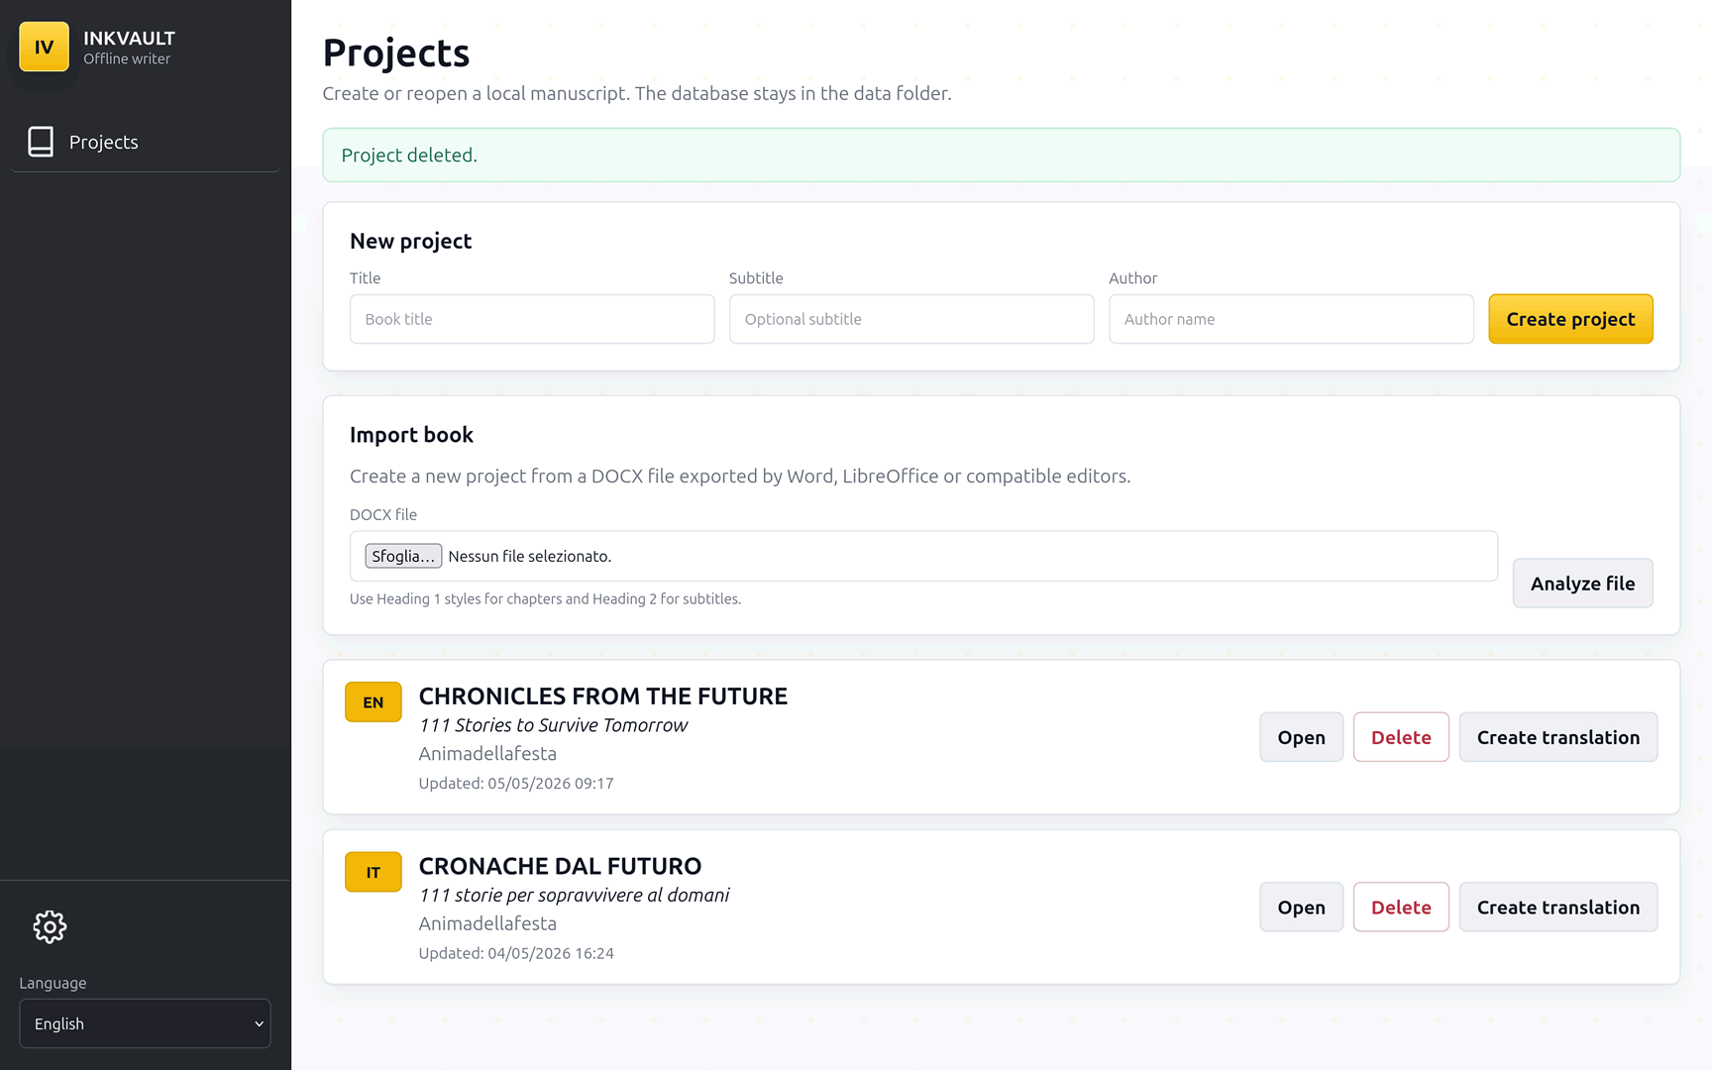The image size is (1712, 1070).
Task: Click the Heading 1 styles hint text
Action: coord(545,598)
